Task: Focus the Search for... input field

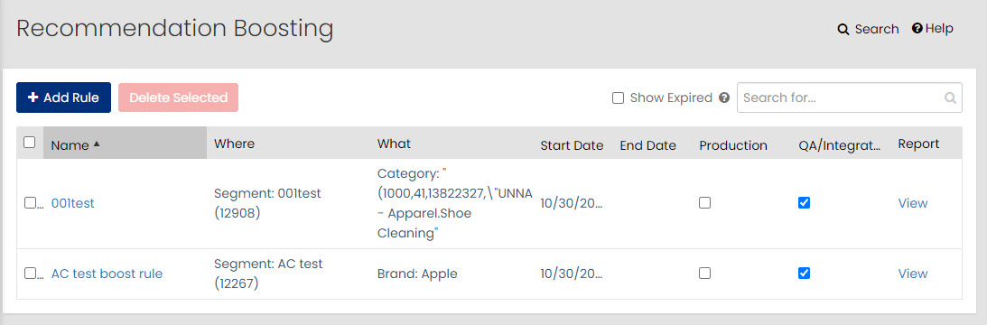Action: 849,97
